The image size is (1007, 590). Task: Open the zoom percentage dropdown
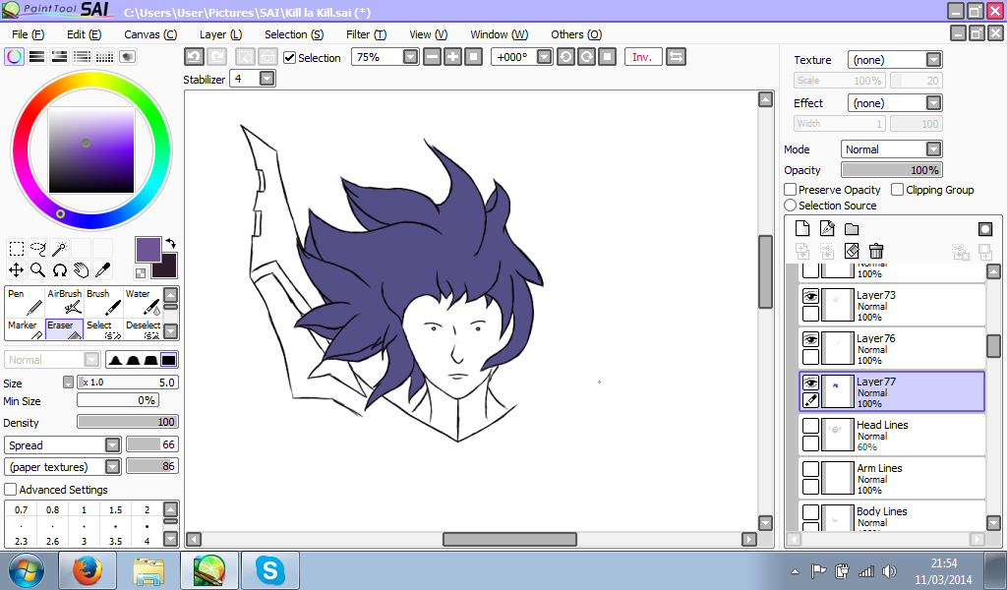coord(410,57)
